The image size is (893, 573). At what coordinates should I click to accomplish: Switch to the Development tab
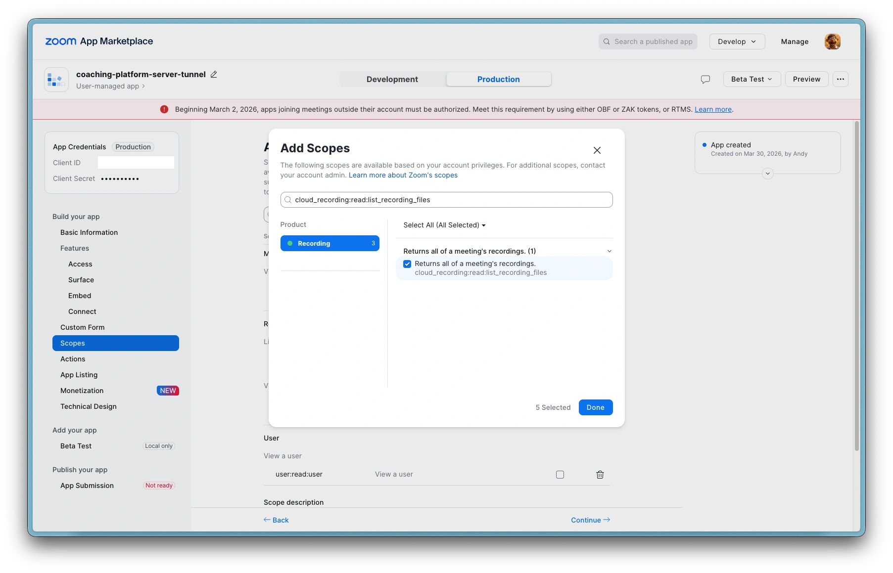(392, 79)
